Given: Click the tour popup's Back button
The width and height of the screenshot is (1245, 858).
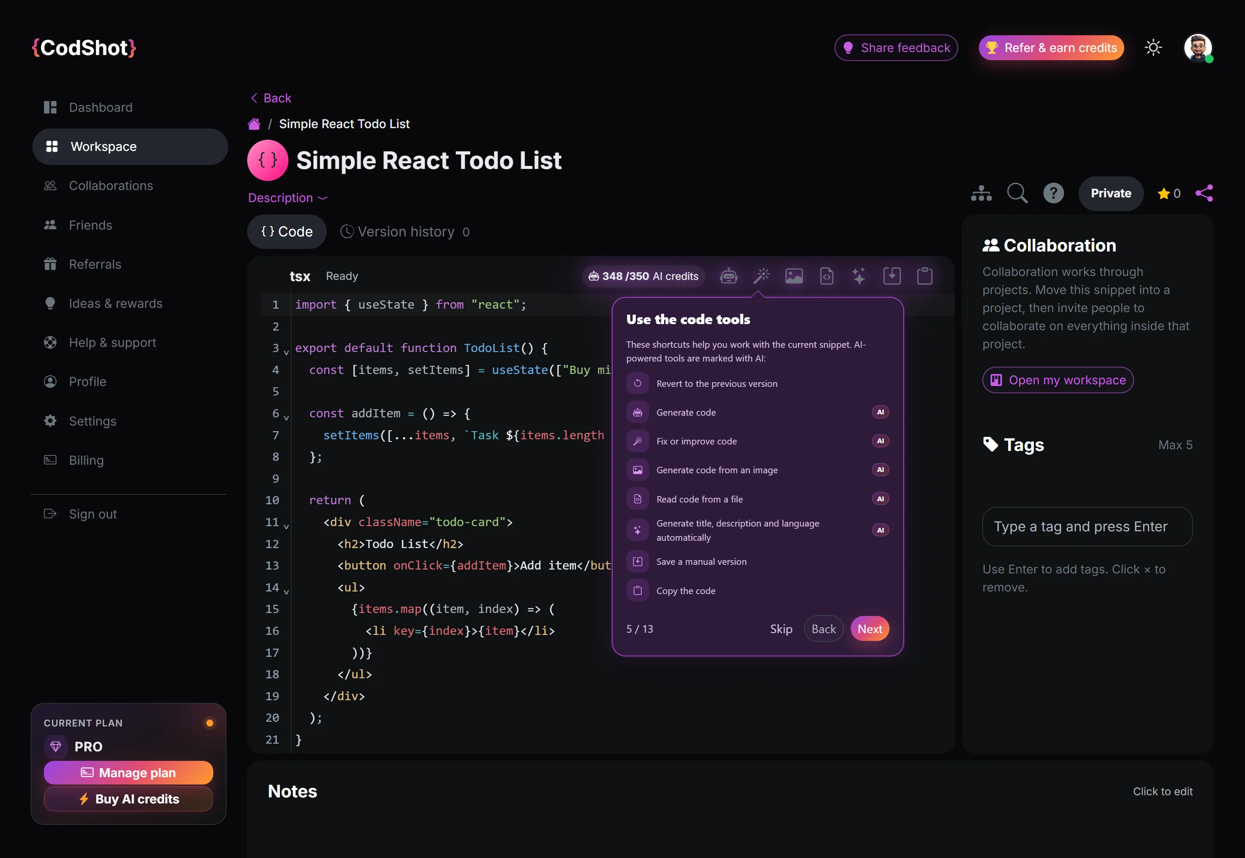Looking at the screenshot, I should coord(824,629).
